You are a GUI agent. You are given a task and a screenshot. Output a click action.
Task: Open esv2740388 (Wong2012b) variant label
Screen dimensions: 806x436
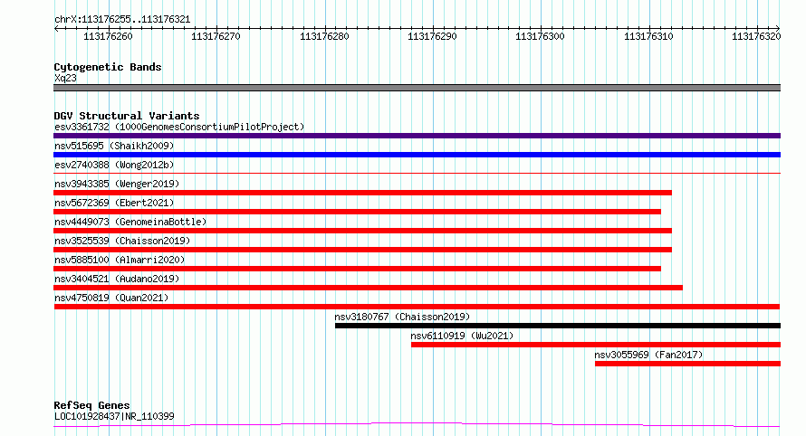coord(114,165)
